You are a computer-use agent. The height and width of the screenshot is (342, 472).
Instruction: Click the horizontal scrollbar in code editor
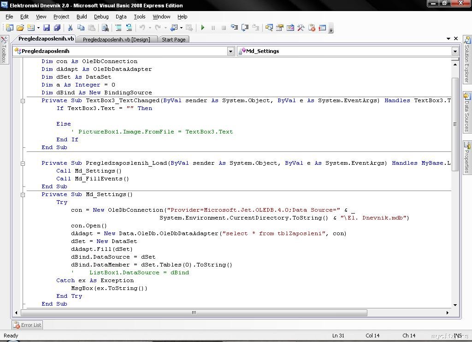click(x=194, y=313)
